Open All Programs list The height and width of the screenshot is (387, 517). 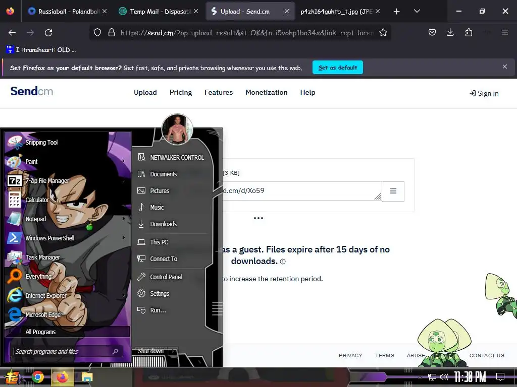68,332
